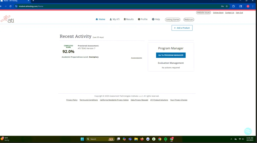Click the Sign Out link

[239, 12]
